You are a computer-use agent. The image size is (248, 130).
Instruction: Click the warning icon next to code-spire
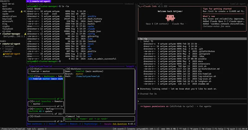tap(22, 11)
